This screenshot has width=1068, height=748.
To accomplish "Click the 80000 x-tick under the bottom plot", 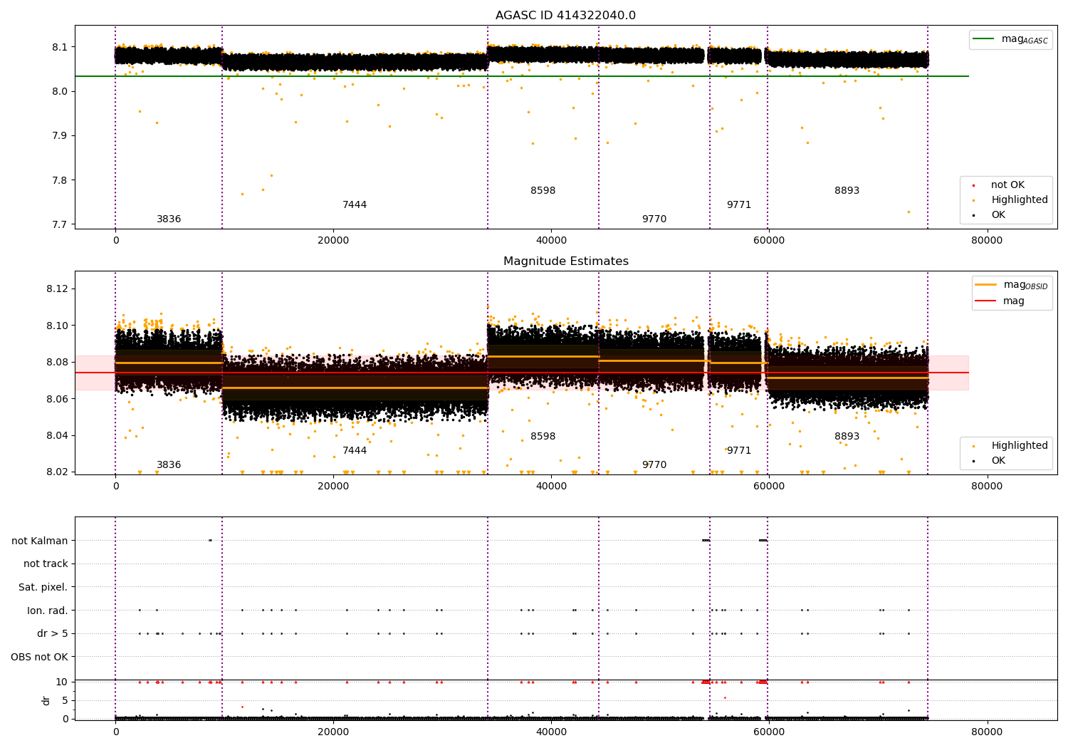I will [987, 732].
